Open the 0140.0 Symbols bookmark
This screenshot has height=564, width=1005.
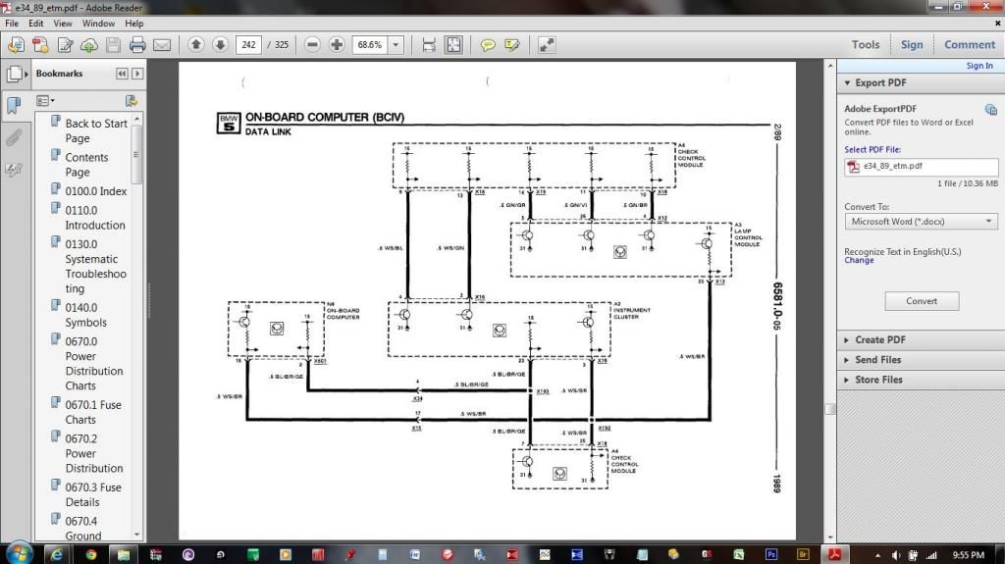point(86,315)
